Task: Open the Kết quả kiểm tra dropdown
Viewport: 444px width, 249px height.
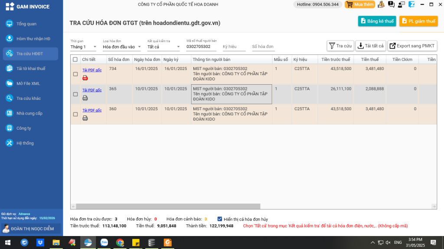Action: click(163, 47)
